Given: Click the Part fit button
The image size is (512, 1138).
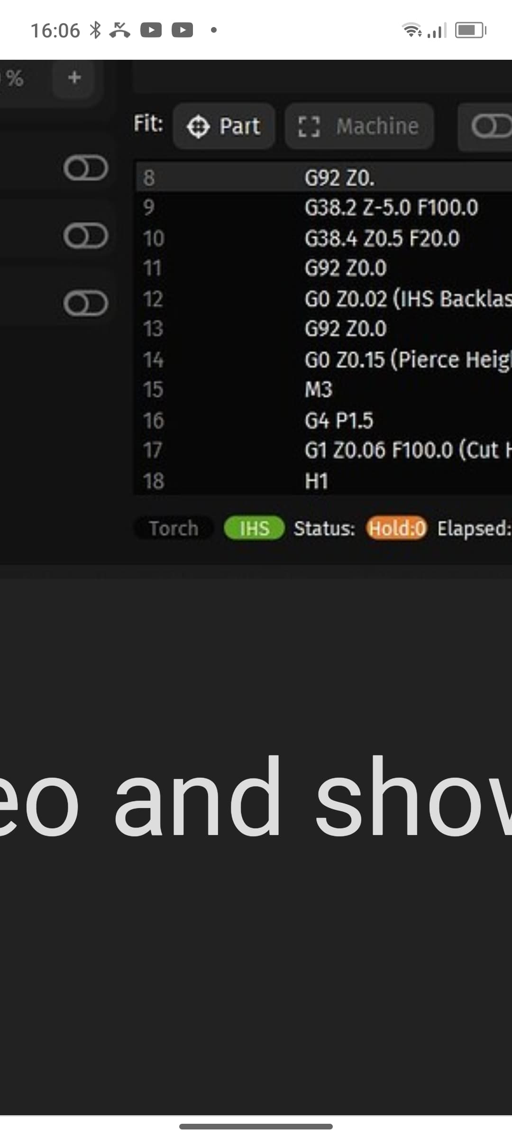Looking at the screenshot, I should [x=224, y=126].
